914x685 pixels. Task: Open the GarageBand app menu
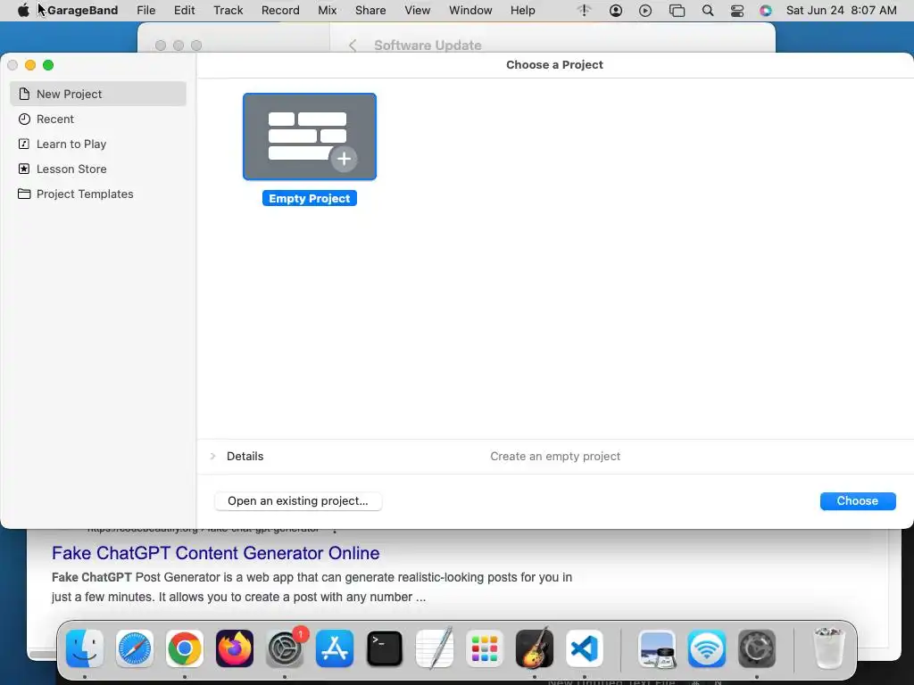(83, 11)
